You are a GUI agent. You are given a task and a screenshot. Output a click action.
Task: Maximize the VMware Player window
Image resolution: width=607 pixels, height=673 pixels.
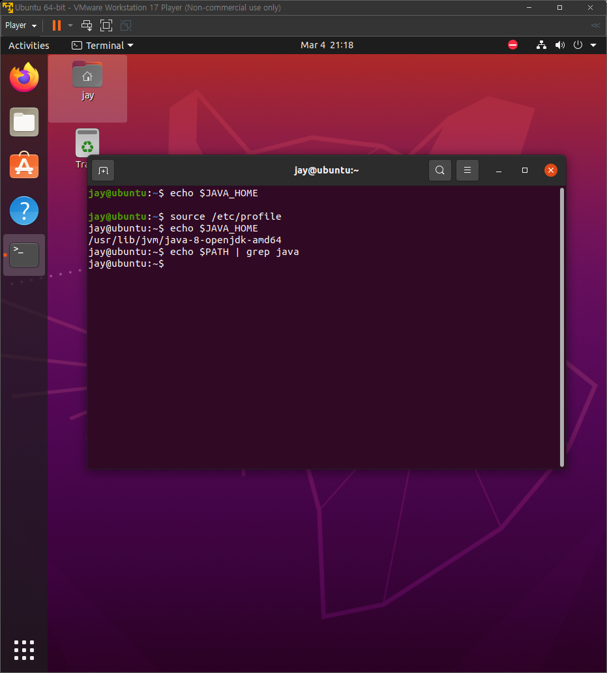tap(559, 8)
